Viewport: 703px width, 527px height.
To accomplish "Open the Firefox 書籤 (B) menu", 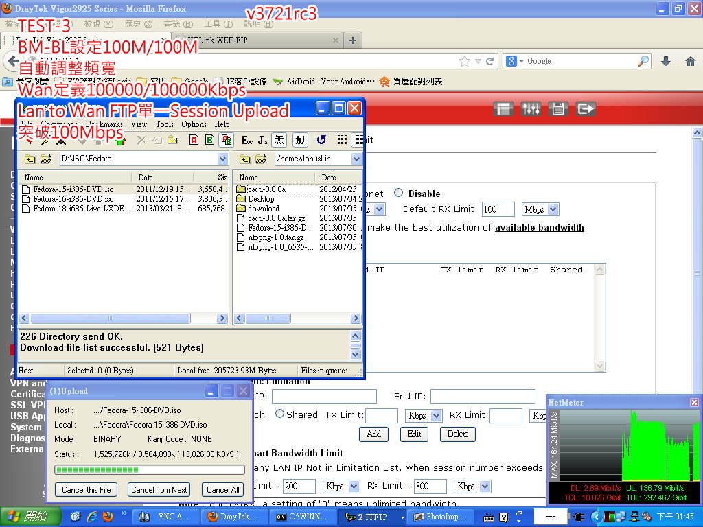I will click(x=178, y=24).
